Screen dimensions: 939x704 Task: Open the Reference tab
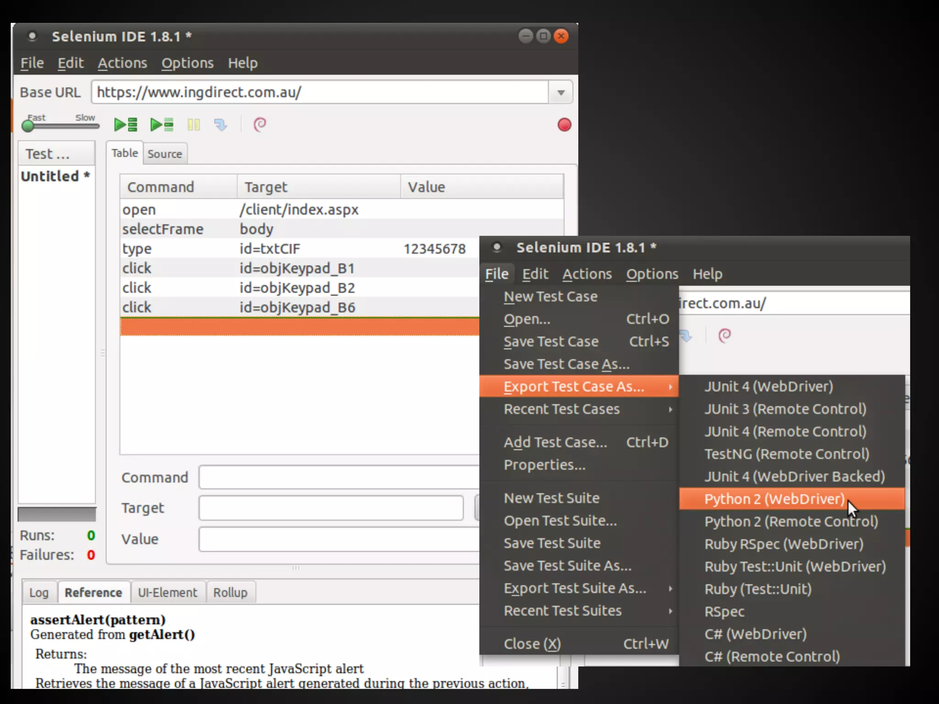[94, 593]
